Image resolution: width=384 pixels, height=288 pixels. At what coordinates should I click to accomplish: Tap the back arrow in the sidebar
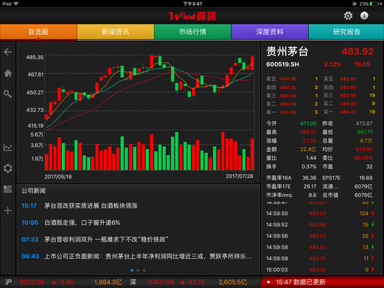click(x=8, y=52)
